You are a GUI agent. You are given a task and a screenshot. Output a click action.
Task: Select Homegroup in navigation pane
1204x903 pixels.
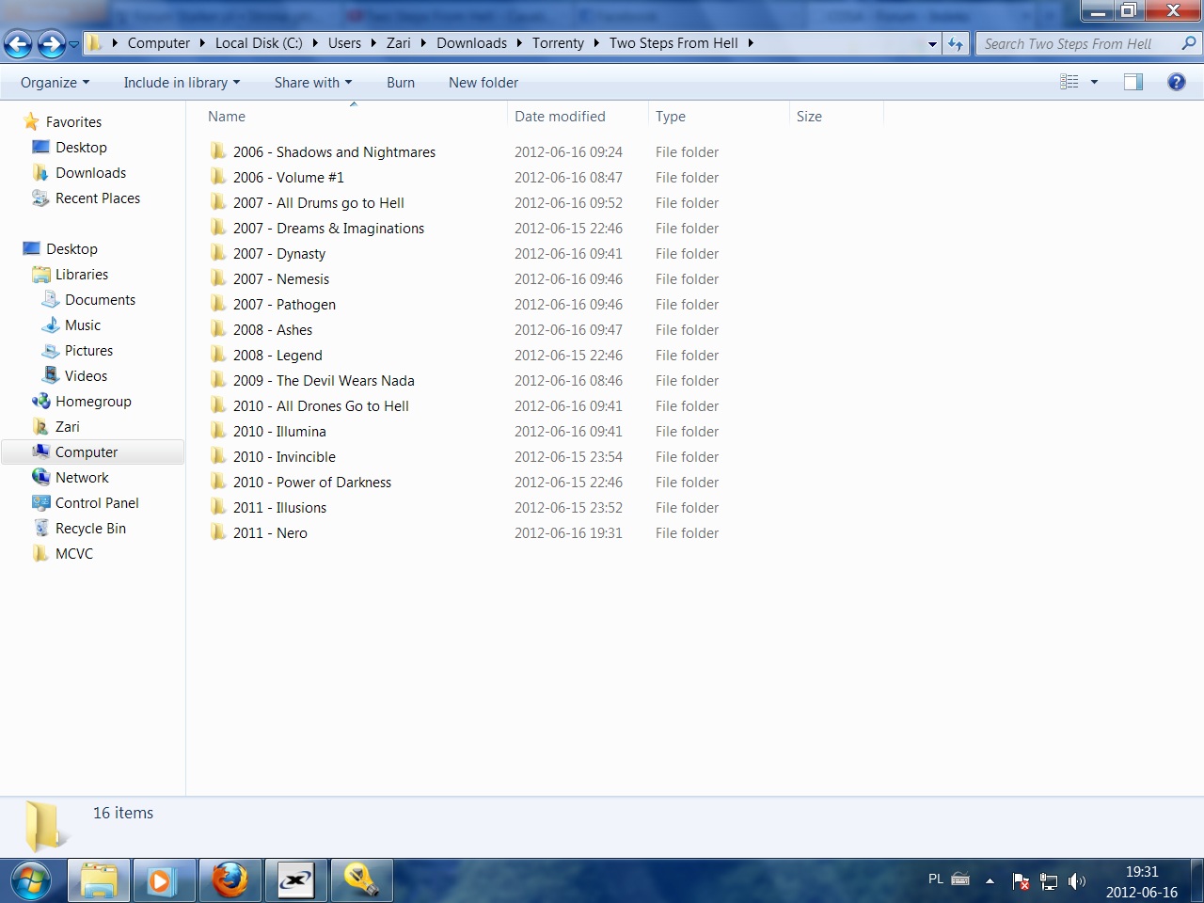pyautogui.click(x=93, y=402)
